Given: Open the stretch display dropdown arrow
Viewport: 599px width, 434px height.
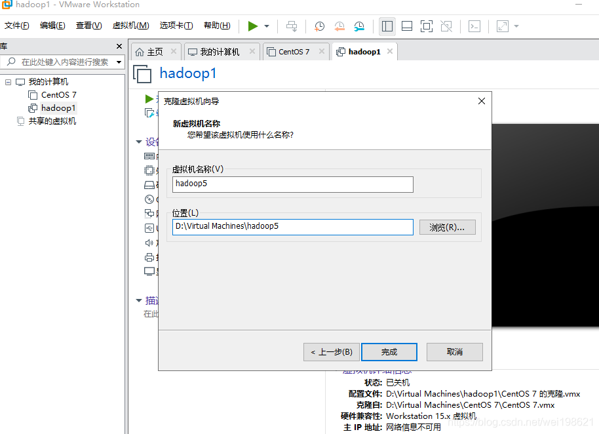Looking at the screenshot, I should [x=516, y=26].
